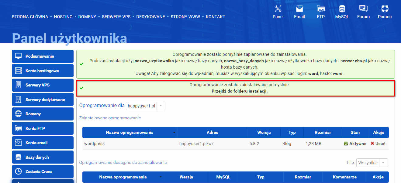Open the HOSTING menu item
The image size is (401, 183).
(x=63, y=17)
